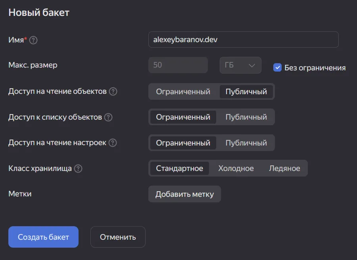
Task: Click the alexeybaranov.dev name field
Action: (243, 39)
